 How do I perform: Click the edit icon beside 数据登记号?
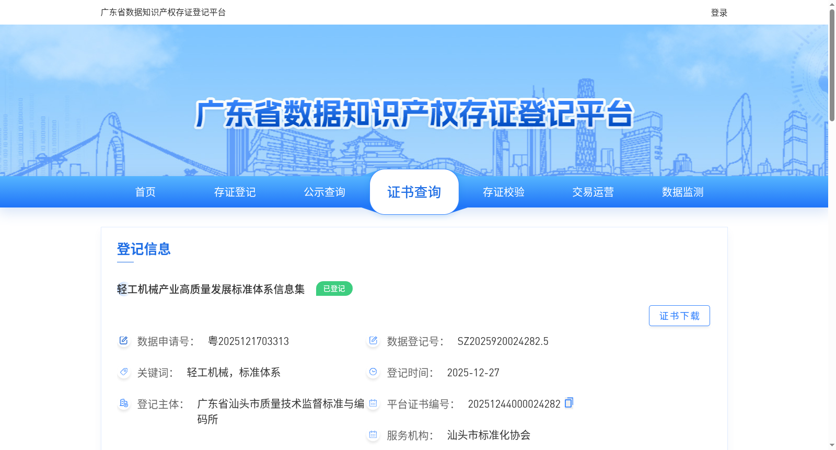click(x=373, y=341)
